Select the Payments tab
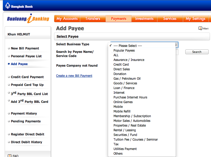The image size is (211, 157). (119, 18)
